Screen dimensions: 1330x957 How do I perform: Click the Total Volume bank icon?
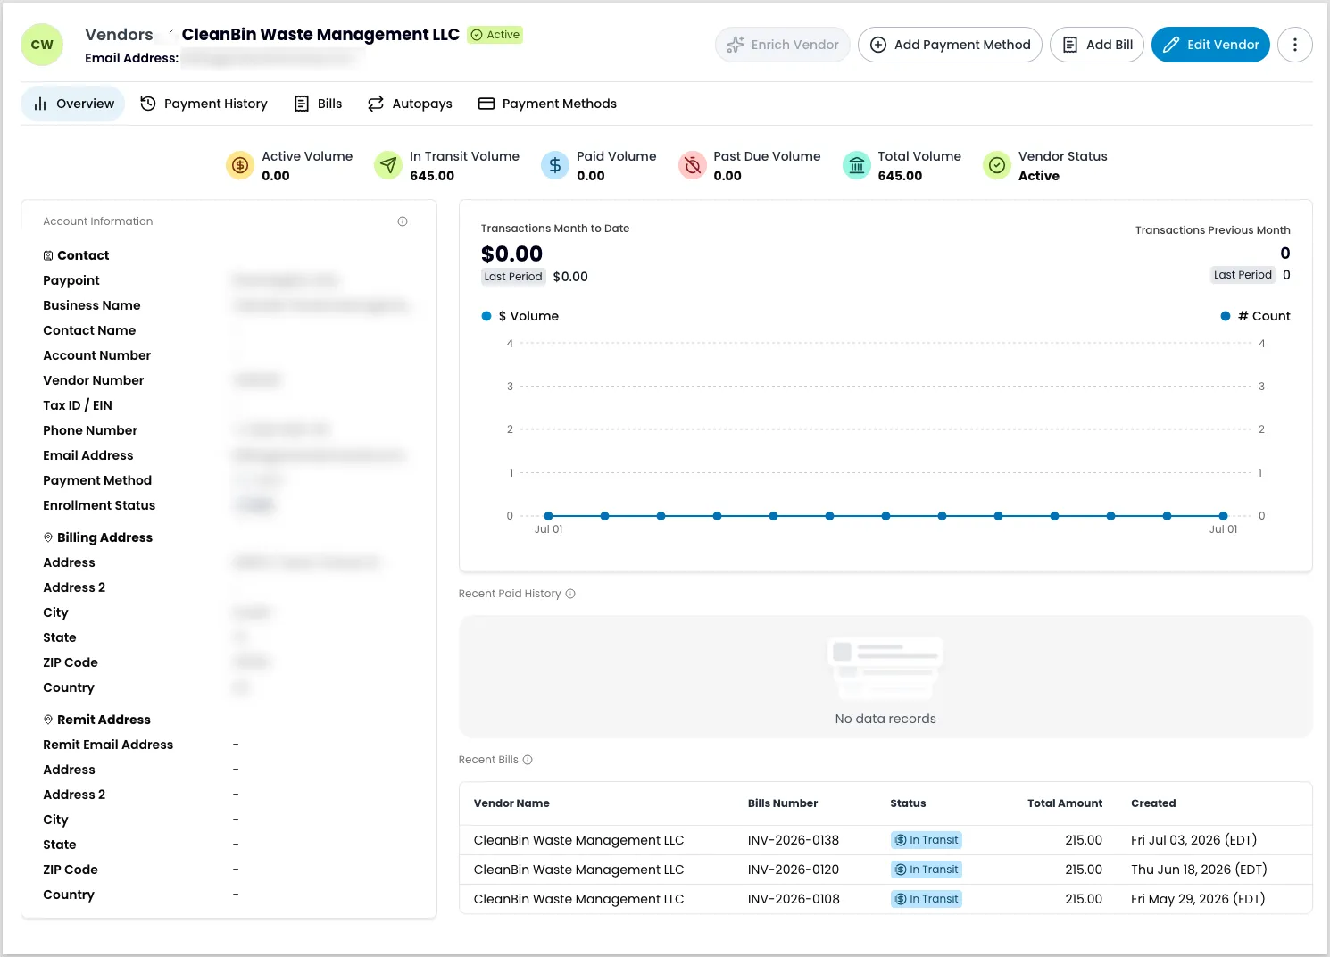[857, 165]
